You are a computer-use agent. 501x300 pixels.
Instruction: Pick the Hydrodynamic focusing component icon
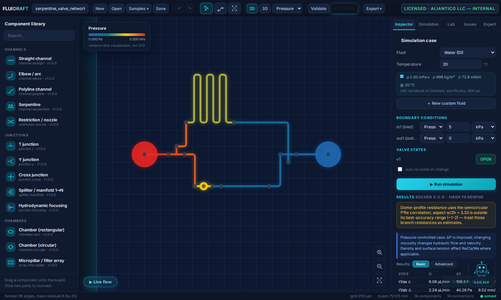pos(11,207)
